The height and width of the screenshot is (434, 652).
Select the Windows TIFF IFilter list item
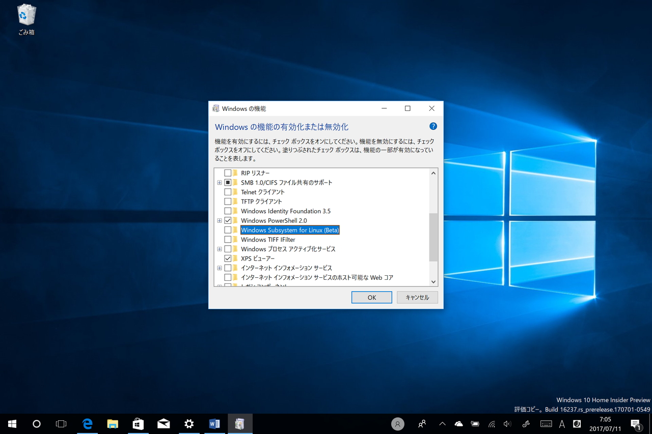pyautogui.click(x=268, y=239)
